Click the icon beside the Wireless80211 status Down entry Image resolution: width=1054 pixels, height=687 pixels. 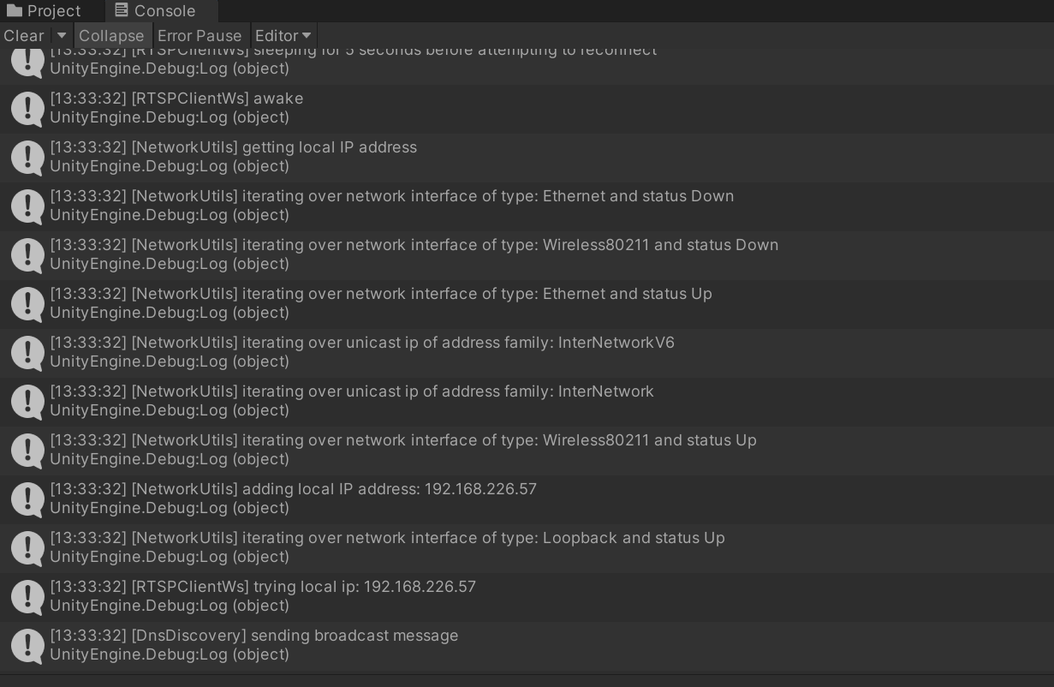coord(27,254)
